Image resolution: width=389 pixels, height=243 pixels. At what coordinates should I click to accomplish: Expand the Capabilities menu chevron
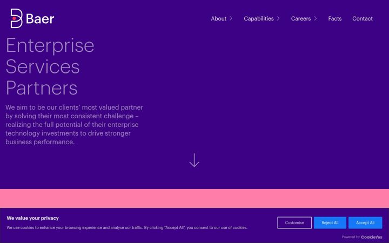pyautogui.click(x=278, y=18)
